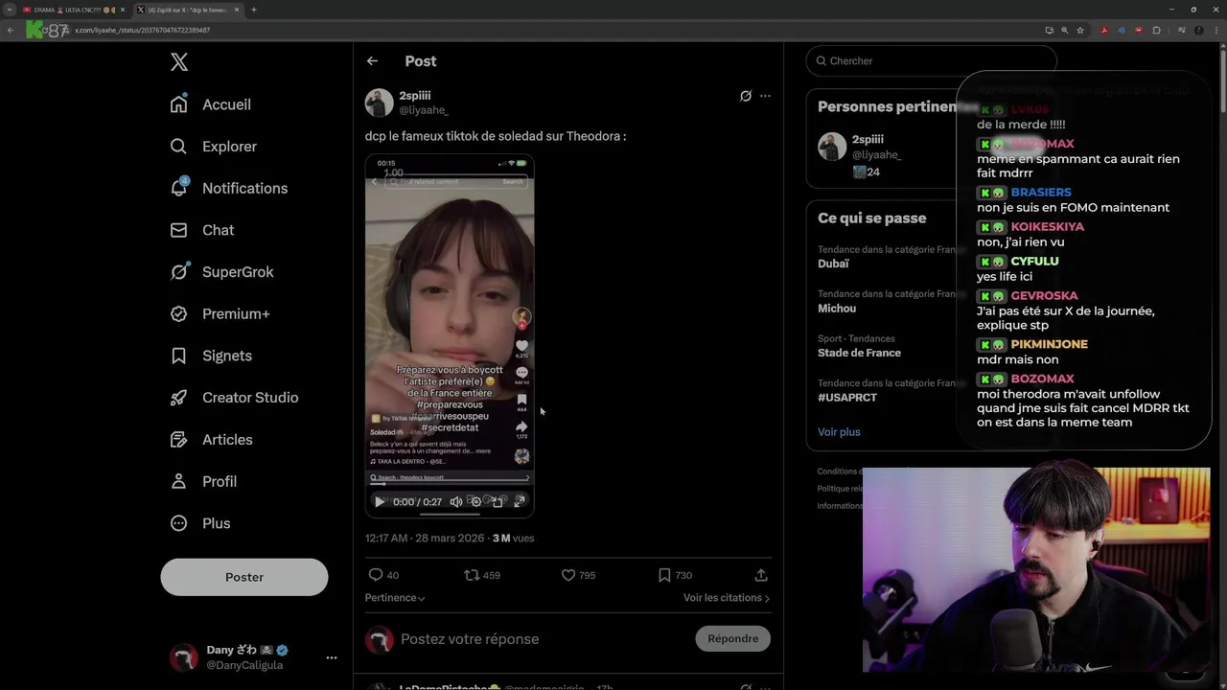Open the tab search chevron
The height and width of the screenshot is (690, 1227).
(9, 10)
